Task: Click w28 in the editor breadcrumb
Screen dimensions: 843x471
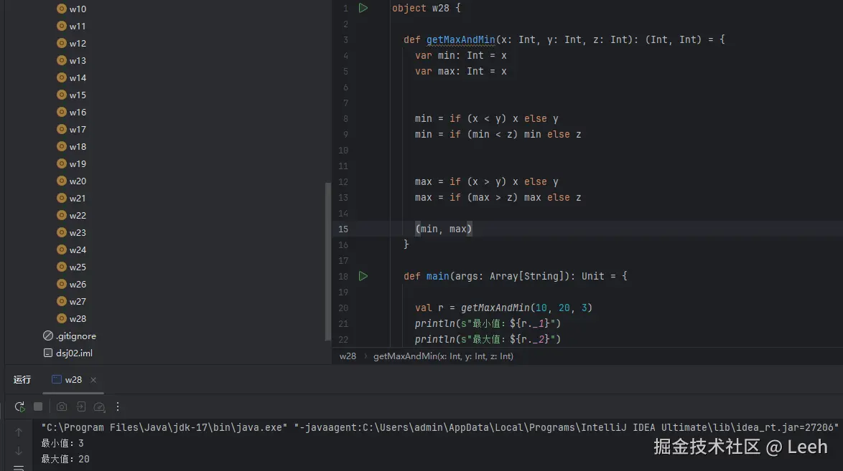Action: pos(348,356)
